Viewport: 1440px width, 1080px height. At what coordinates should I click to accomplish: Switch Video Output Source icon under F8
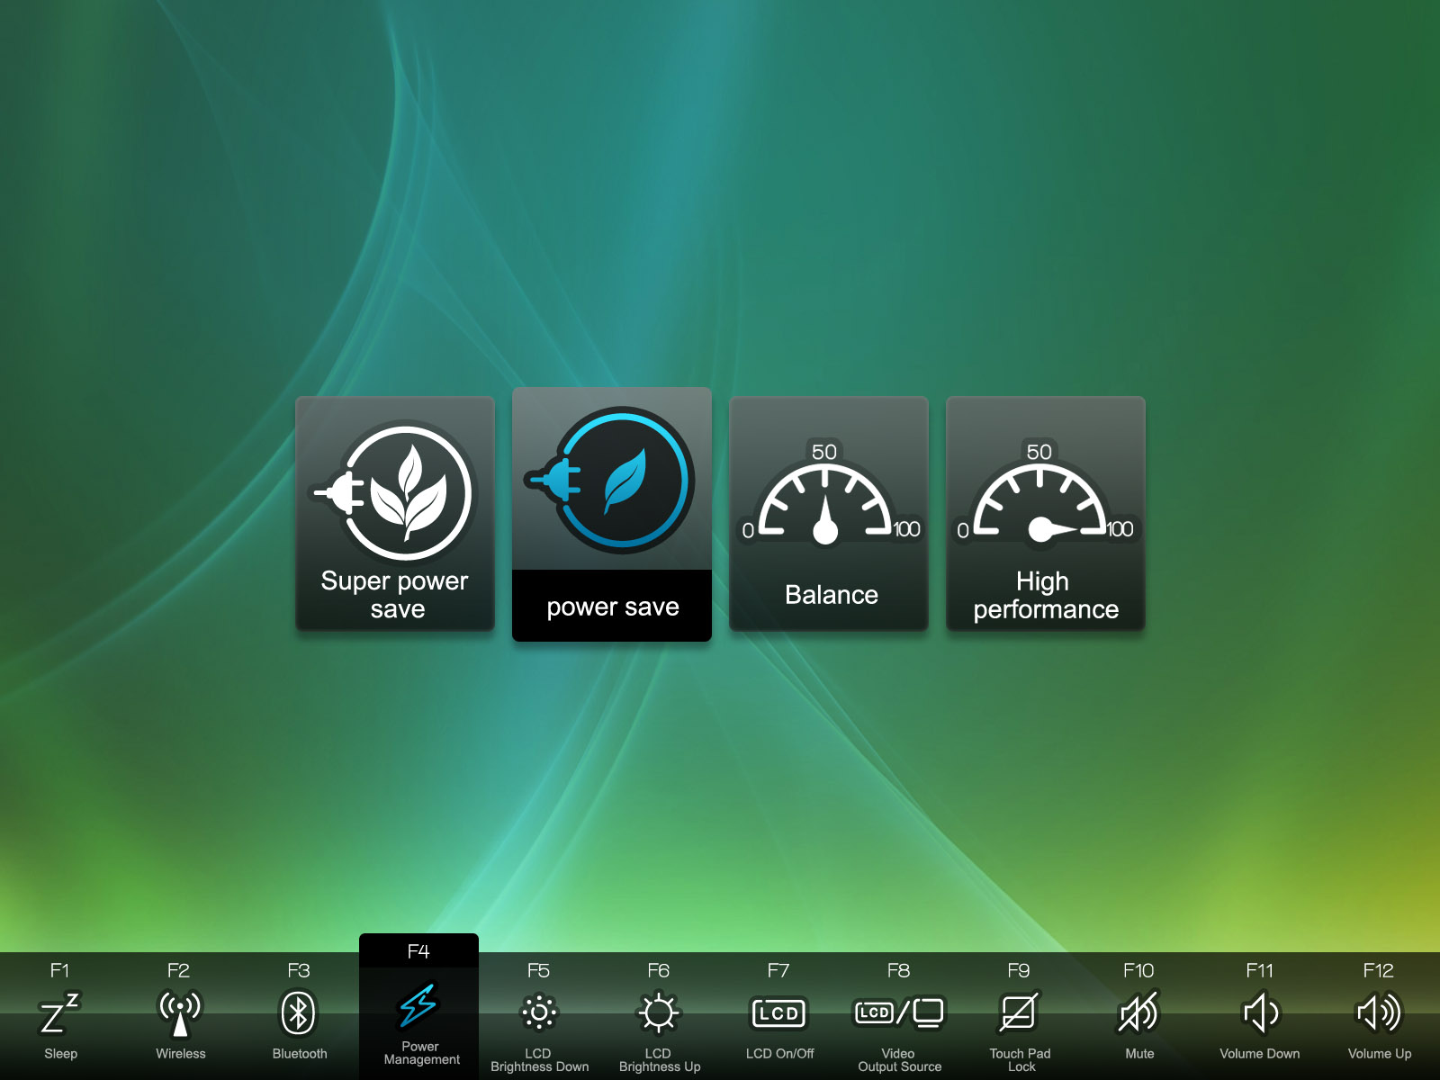899,1012
